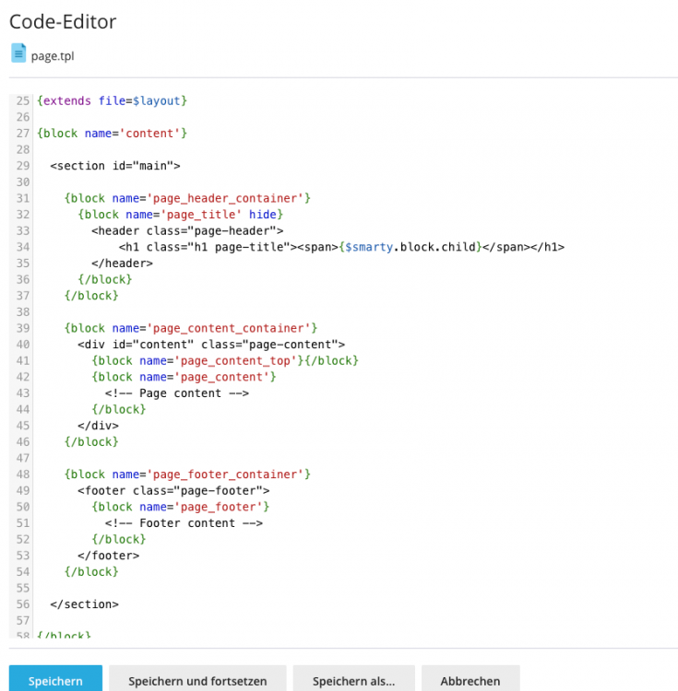The height and width of the screenshot is (691, 678).
Task: Click block name 'page_header_container' line
Action: tap(187, 198)
